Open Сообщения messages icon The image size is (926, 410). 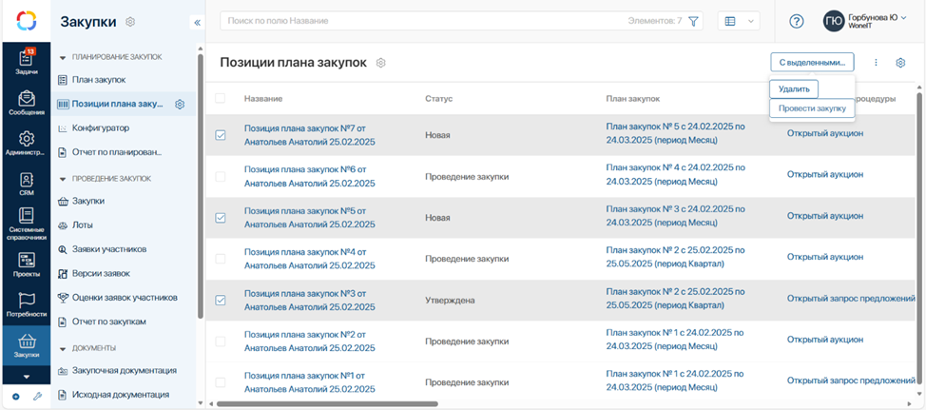click(x=26, y=102)
